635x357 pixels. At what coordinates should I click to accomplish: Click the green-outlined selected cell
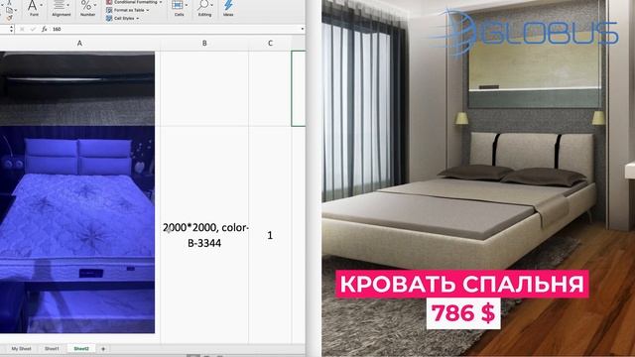(x=299, y=88)
